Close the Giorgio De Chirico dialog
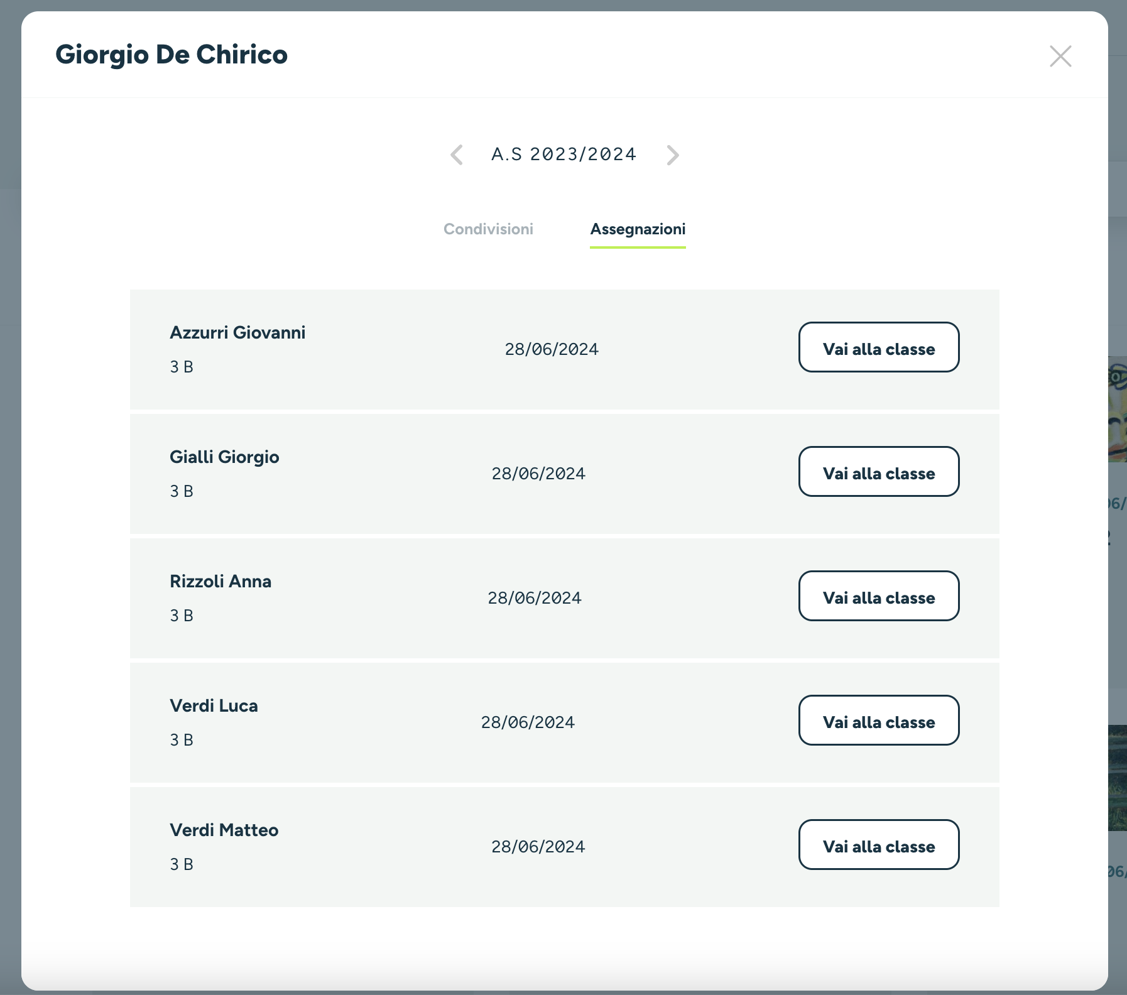 coord(1060,56)
